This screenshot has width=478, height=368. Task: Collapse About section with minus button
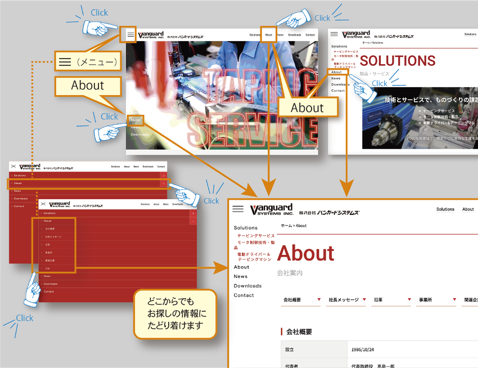[193, 221]
